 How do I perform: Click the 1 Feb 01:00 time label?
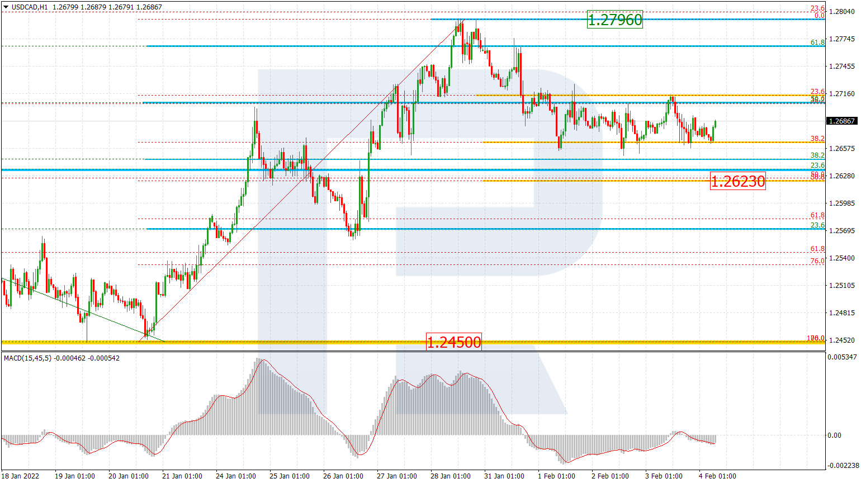(x=557, y=476)
